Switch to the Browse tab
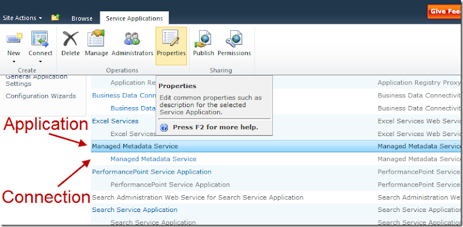463x227 pixels. (x=82, y=19)
